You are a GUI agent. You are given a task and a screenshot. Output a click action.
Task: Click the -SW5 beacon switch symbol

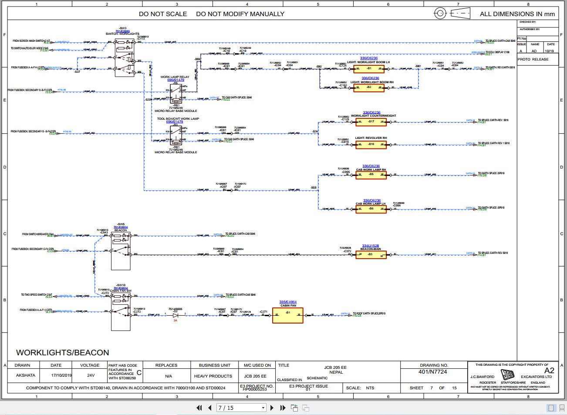[x=121, y=251]
